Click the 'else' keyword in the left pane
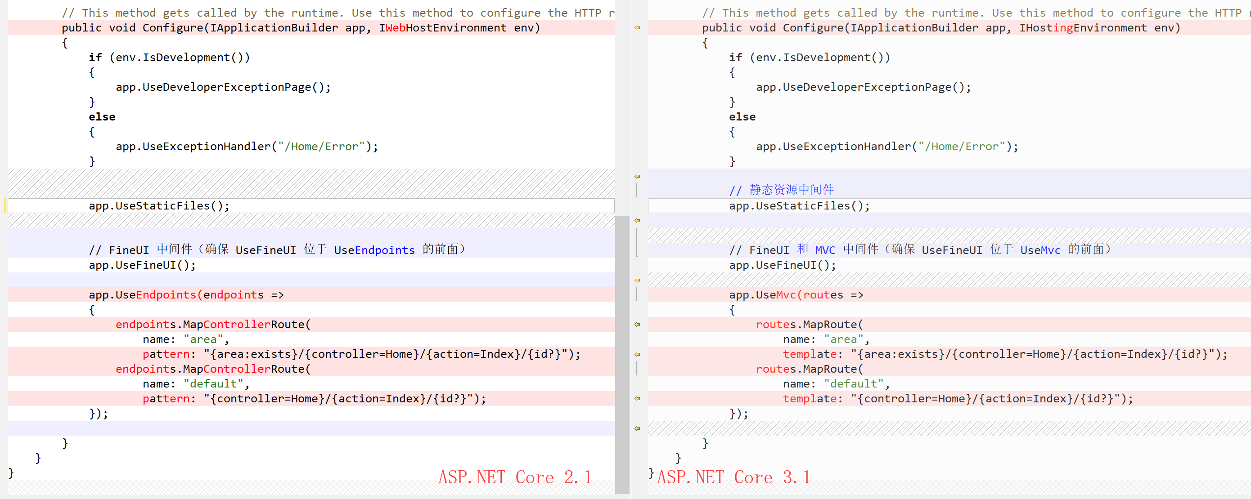 coord(102,117)
